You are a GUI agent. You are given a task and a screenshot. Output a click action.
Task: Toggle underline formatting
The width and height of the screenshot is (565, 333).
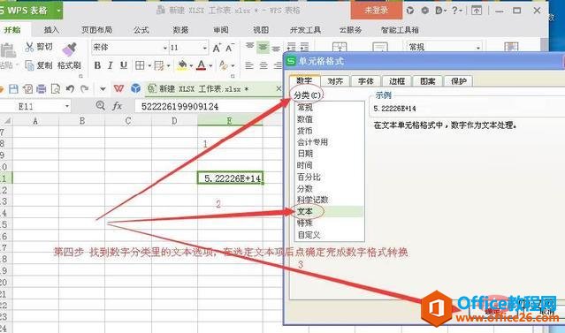(124, 65)
